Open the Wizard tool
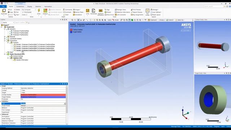Image resolution: width=231 pixels, height=130 pixels. [108, 12]
